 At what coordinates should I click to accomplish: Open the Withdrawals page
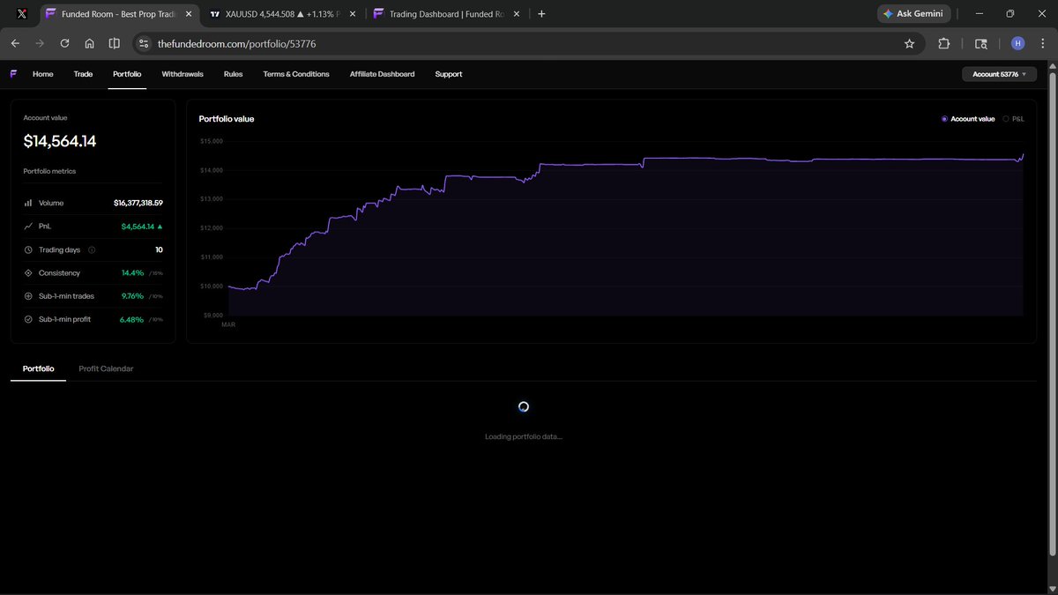coord(183,74)
